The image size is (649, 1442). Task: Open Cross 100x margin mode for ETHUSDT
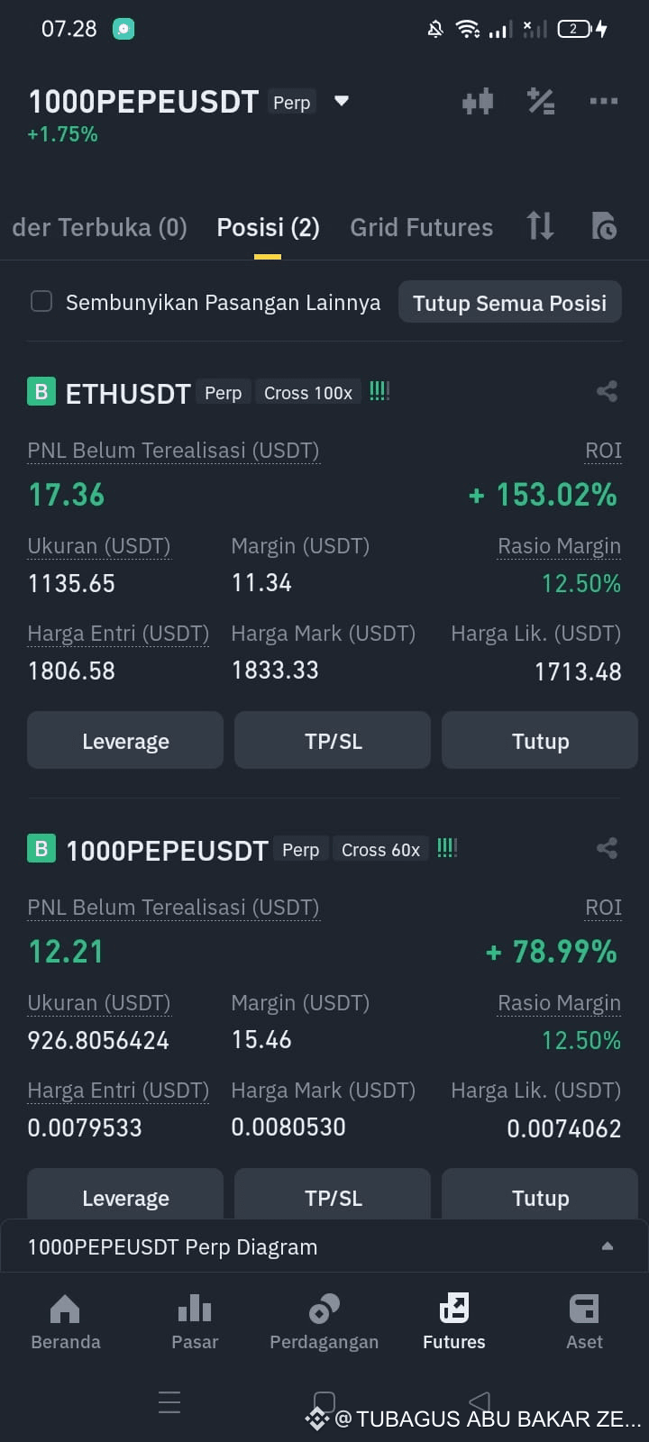click(x=308, y=393)
